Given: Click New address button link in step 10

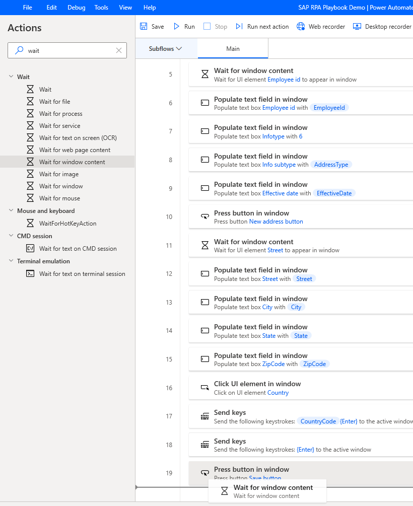Looking at the screenshot, I should click(x=276, y=222).
